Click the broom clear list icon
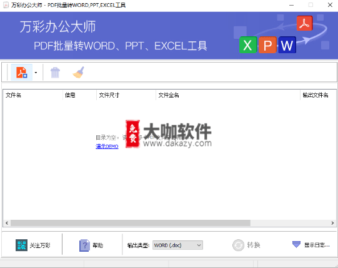The height and width of the screenshot is (268, 338). (79, 73)
